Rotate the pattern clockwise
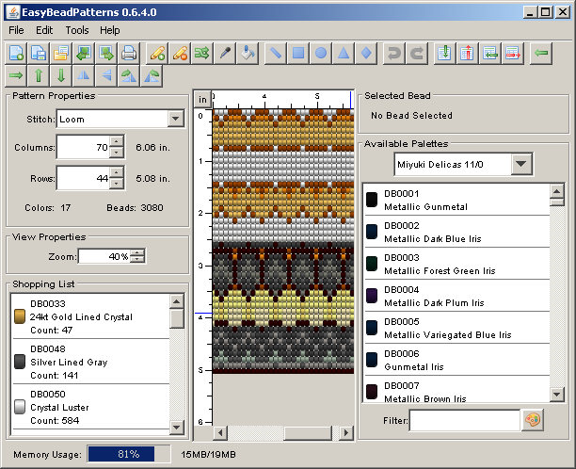 point(129,75)
